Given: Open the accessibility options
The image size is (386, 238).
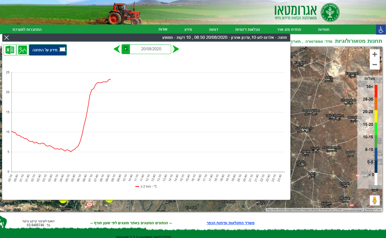Looking at the screenshot, I should [381, 30].
